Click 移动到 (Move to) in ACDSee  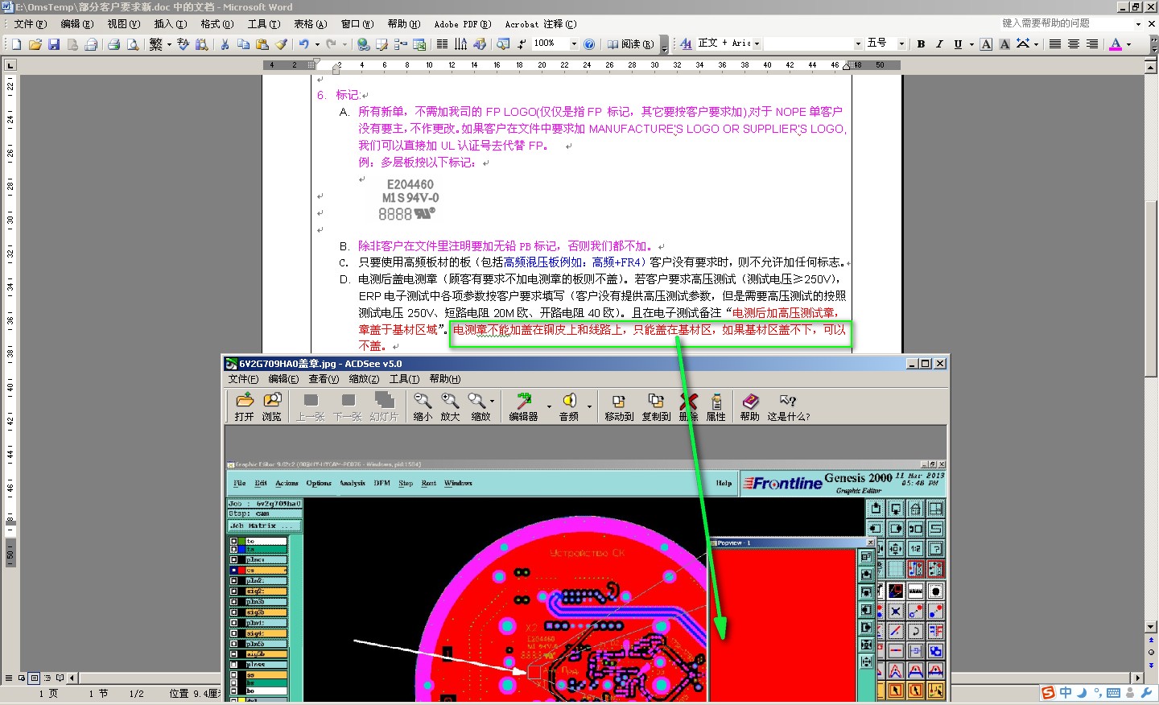619,406
